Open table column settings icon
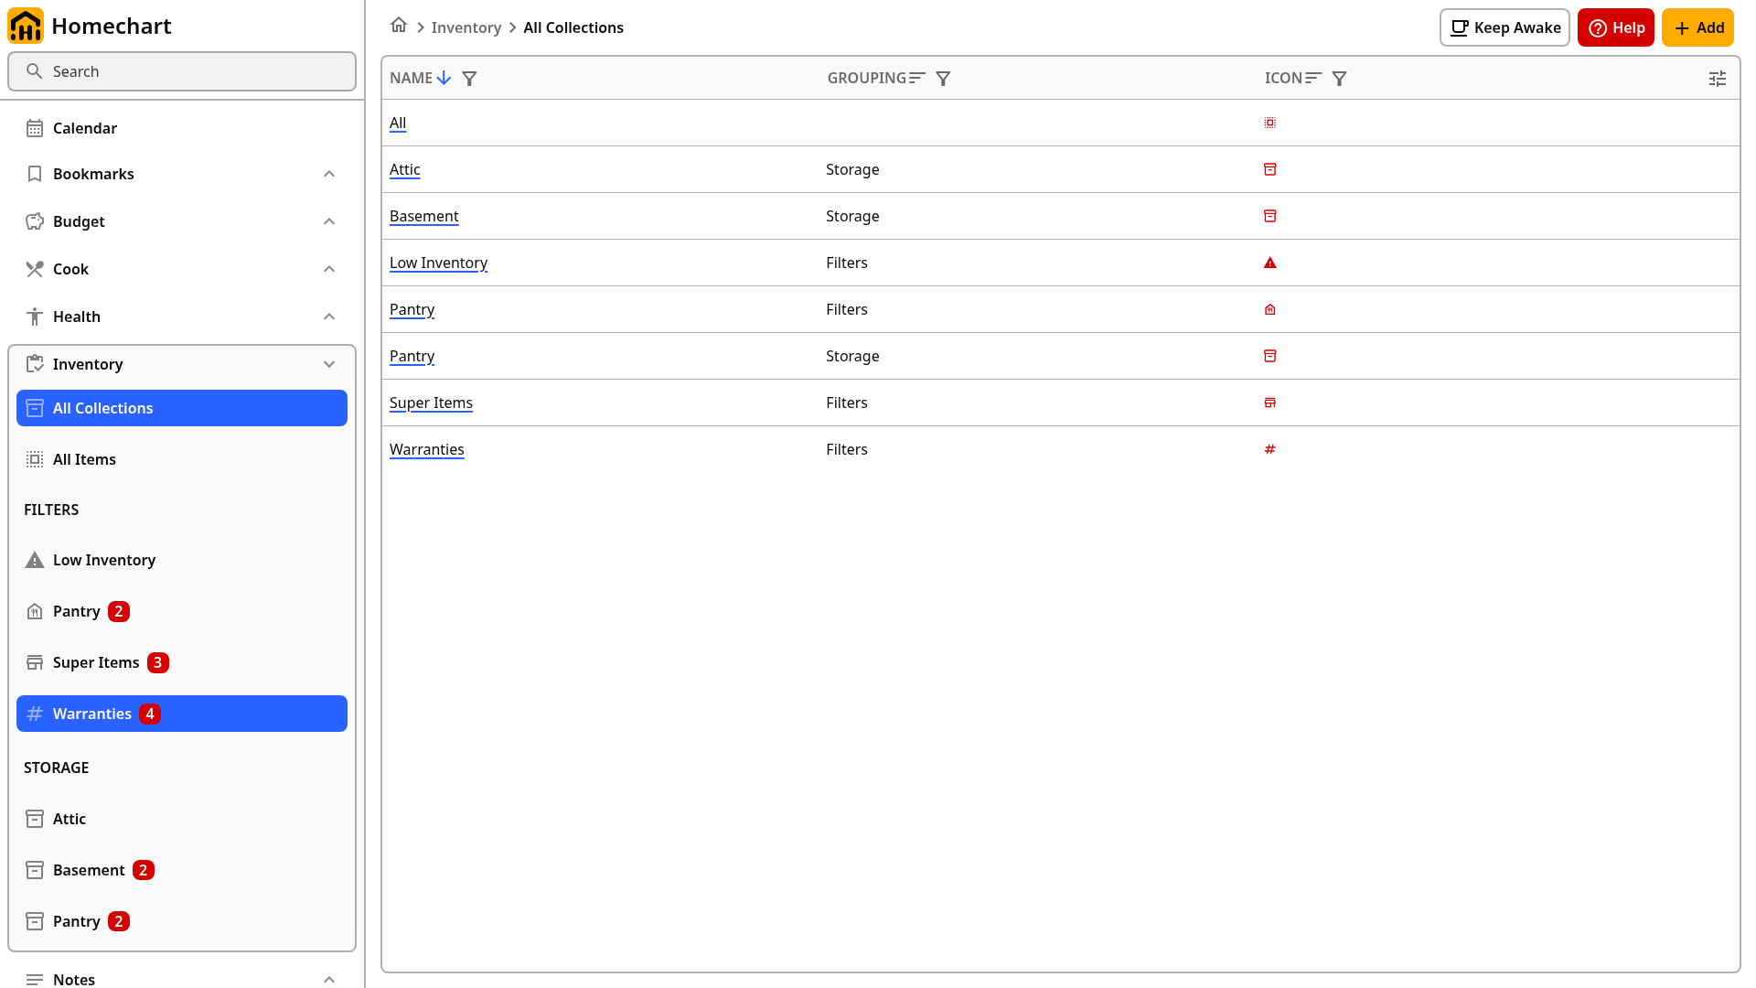1756x988 pixels. point(1718,79)
